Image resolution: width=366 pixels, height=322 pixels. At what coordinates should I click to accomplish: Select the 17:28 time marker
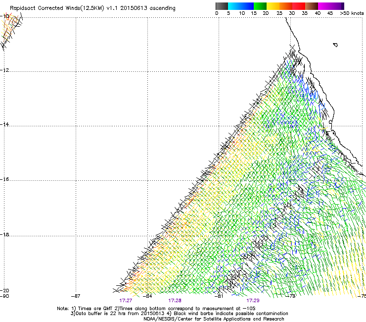tap(175, 301)
